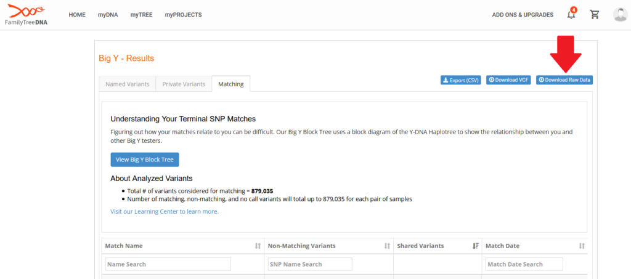Open the myTREE menu

(141, 15)
